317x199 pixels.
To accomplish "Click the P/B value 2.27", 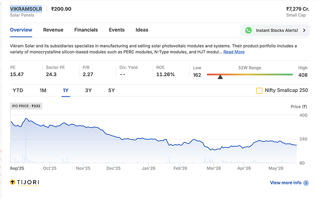I will click(x=88, y=74).
